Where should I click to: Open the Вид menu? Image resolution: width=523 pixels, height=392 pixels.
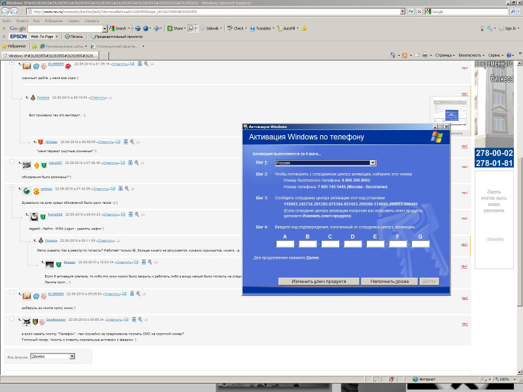(x=37, y=21)
